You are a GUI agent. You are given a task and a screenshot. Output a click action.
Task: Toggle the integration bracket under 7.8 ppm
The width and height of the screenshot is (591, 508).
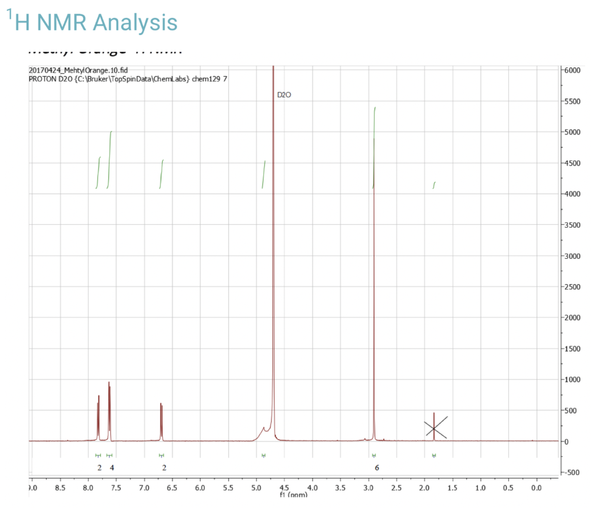[x=99, y=455]
